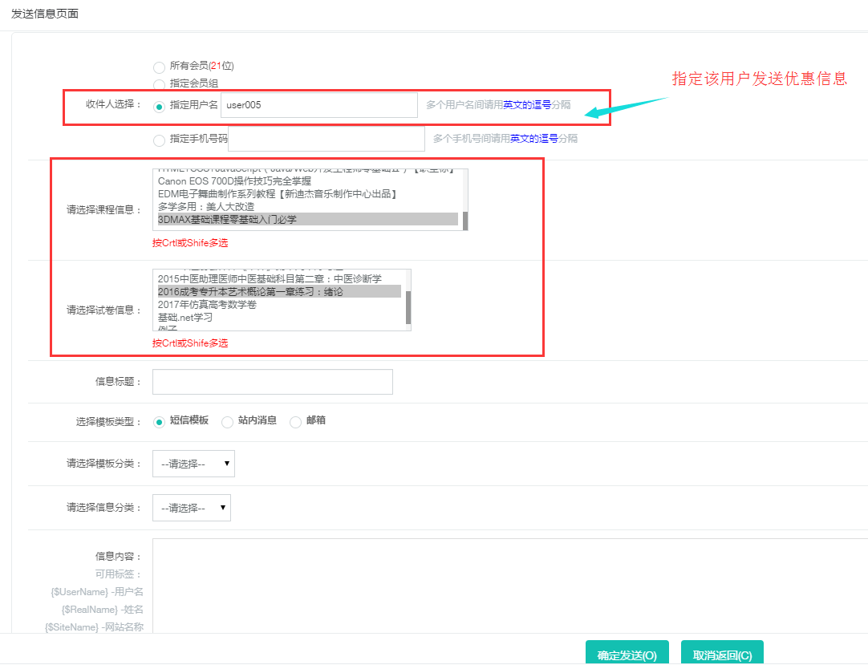Screen dimensions: 868x665
Task: Enable the 指定手机号码 radio option
Action: pyautogui.click(x=159, y=140)
